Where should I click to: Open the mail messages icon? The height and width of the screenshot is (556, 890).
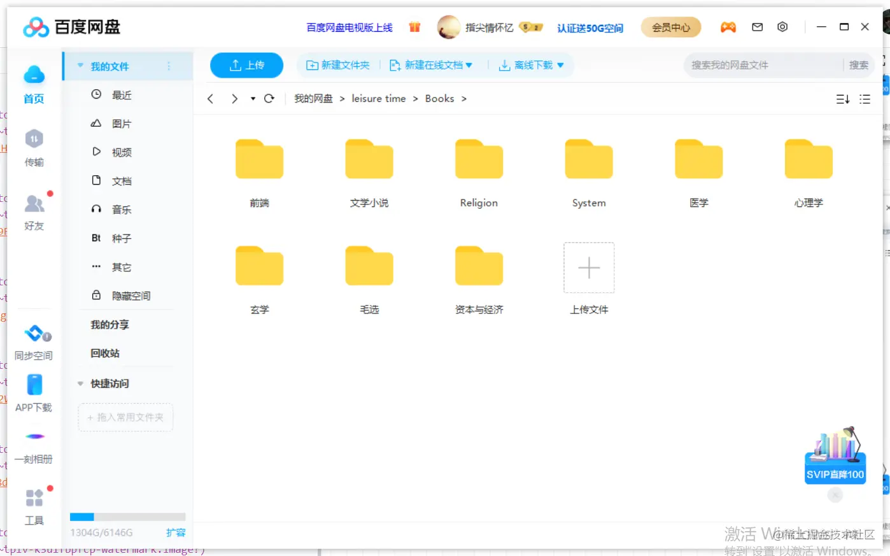(757, 27)
